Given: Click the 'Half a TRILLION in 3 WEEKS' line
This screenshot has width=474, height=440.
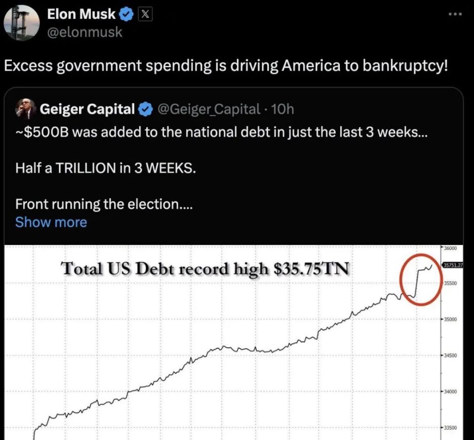Looking at the screenshot, I should 106,168.
